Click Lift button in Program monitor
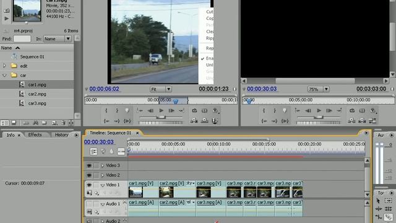 (x=351, y=121)
